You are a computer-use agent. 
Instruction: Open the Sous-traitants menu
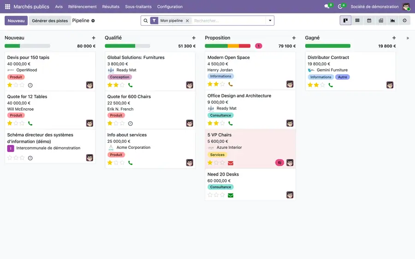(138, 6)
